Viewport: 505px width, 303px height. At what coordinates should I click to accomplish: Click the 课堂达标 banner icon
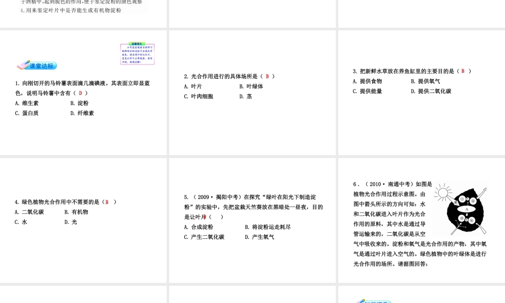tap(37, 65)
